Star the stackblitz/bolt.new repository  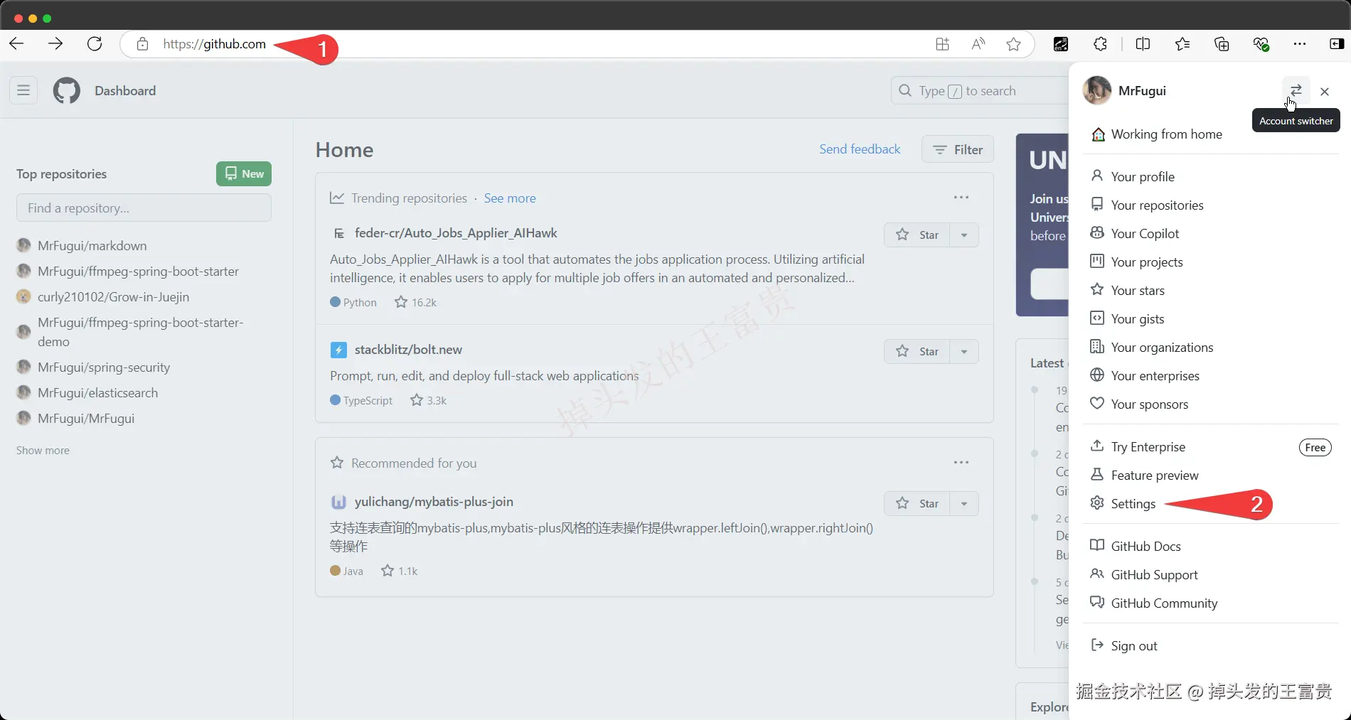(917, 351)
